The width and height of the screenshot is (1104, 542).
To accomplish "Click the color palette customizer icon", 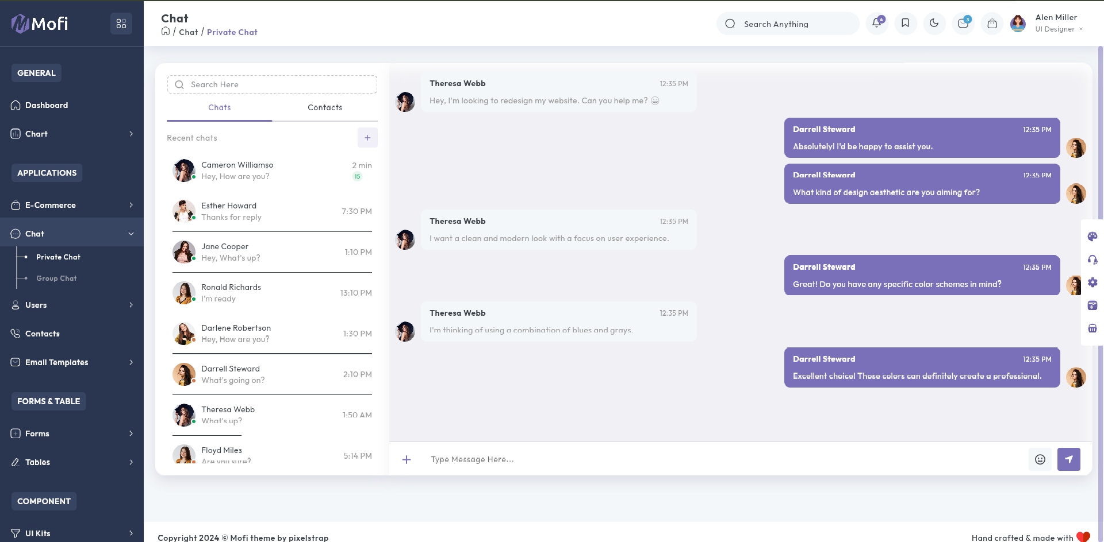I will coord(1092,237).
